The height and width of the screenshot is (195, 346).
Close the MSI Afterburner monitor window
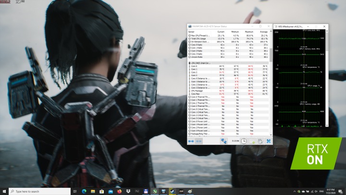[324, 26]
